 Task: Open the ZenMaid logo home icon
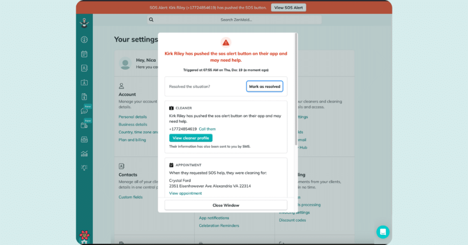[x=84, y=23]
